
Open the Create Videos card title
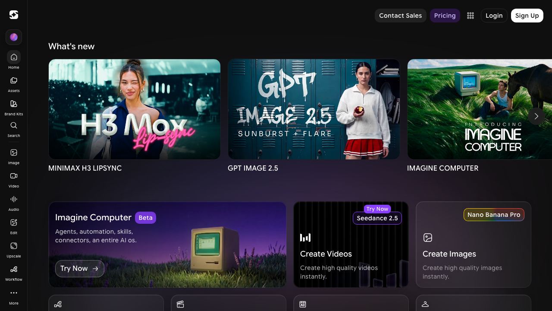coord(326,254)
